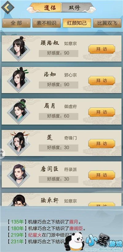Click 拜访 button for 眉月

(x=101, y=112)
